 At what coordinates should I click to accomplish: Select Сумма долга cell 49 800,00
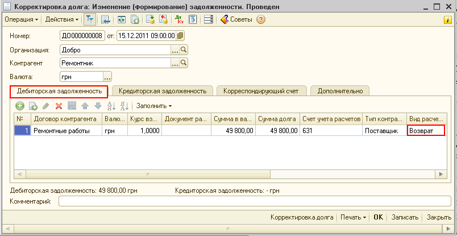click(x=277, y=131)
